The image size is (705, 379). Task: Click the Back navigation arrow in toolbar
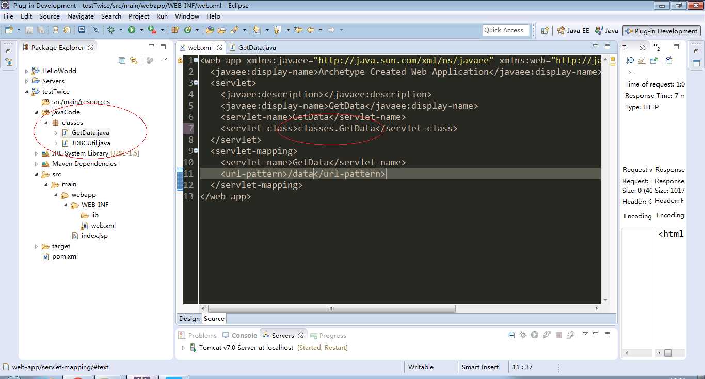(x=311, y=30)
